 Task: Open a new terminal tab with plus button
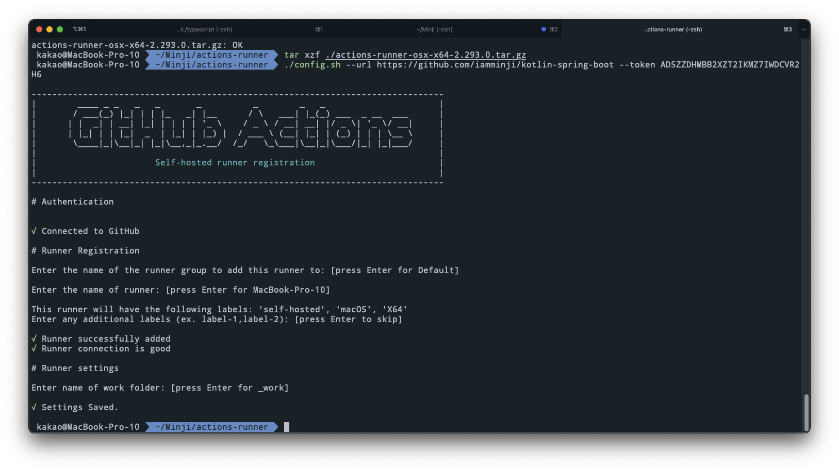(x=804, y=29)
